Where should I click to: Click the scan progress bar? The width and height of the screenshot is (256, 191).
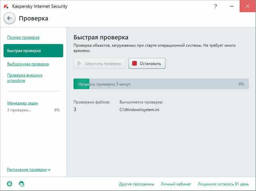pyautogui.click(x=161, y=84)
